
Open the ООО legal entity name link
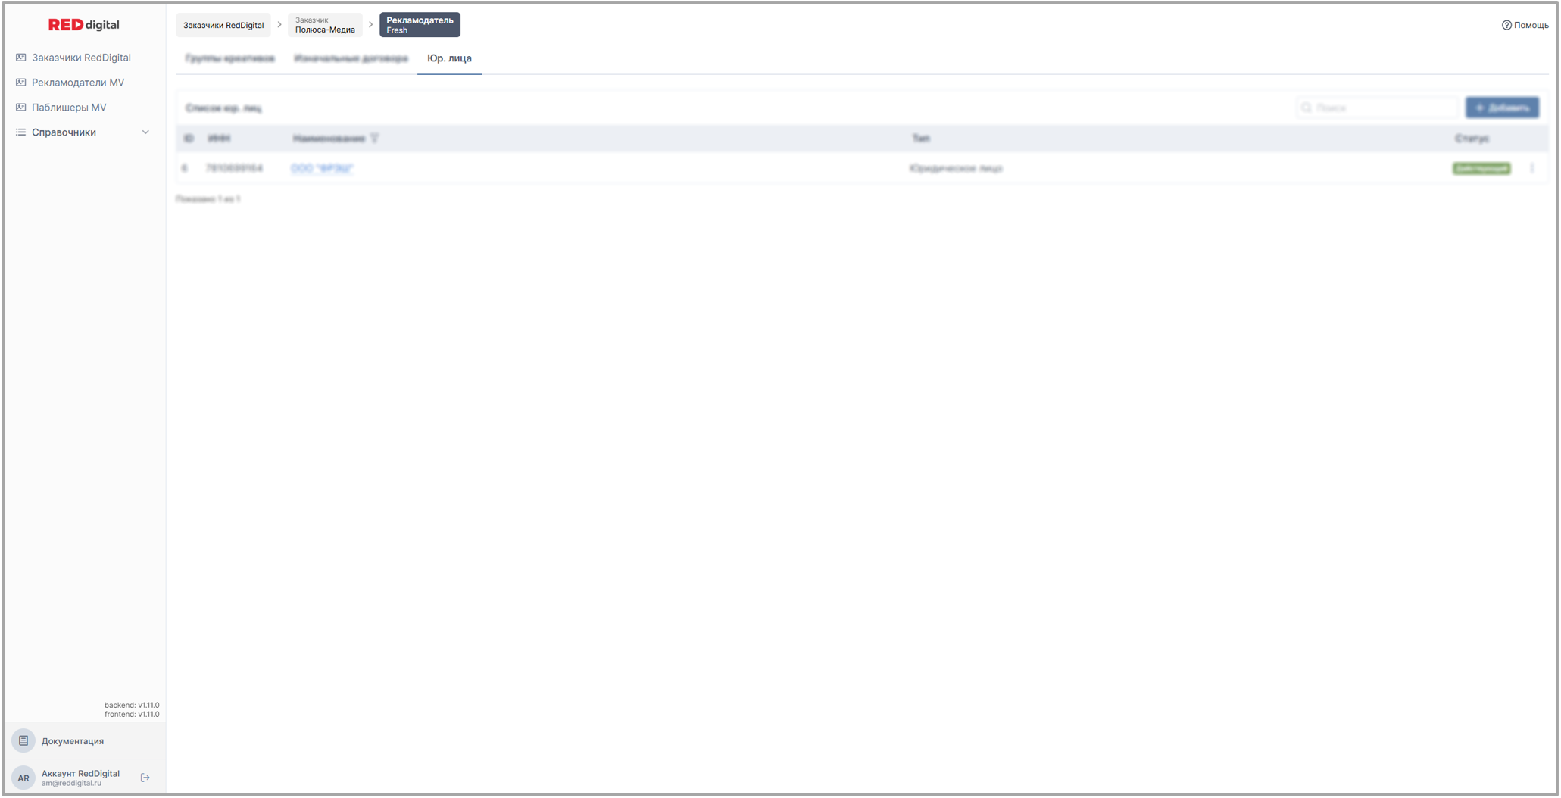(322, 168)
